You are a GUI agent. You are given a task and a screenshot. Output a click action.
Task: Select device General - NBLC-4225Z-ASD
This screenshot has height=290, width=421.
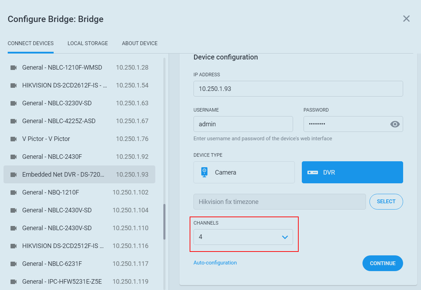point(79,121)
